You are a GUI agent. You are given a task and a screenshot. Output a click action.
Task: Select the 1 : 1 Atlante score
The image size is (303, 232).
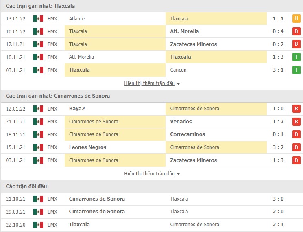tap(278, 19)
